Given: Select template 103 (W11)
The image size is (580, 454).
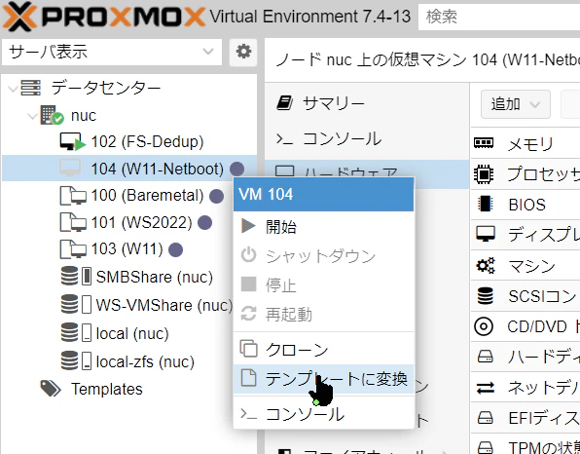Looking at the screenshot, I should point(127,249).
